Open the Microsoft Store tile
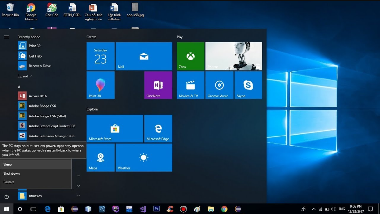 [x=115, y=129]
